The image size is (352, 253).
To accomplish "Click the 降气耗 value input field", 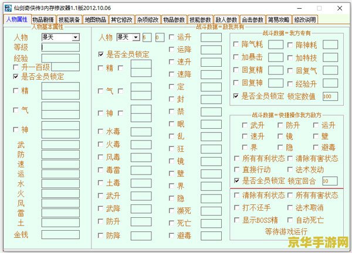I will pyautogui.click(x=276, y=45).
